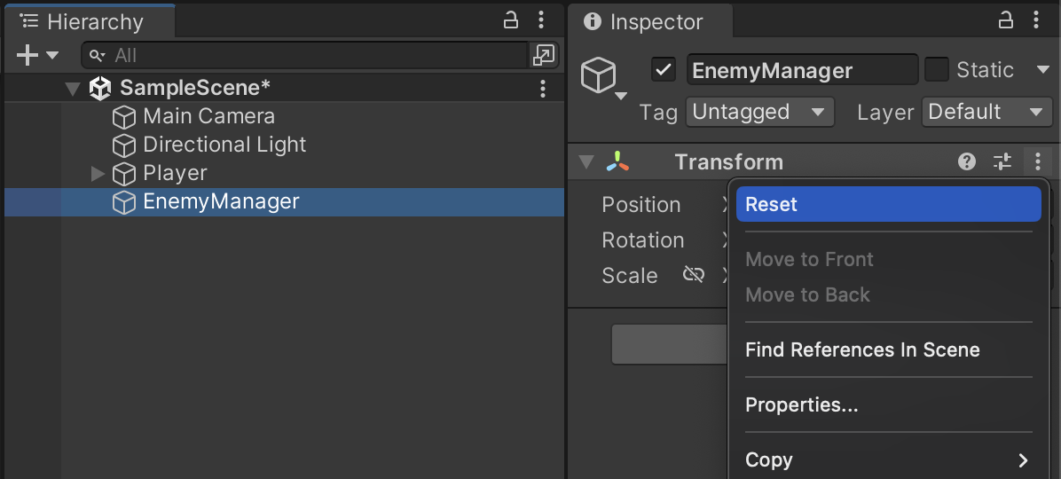Toggle the Inspector panel lock icon

tap(1006, 21)
